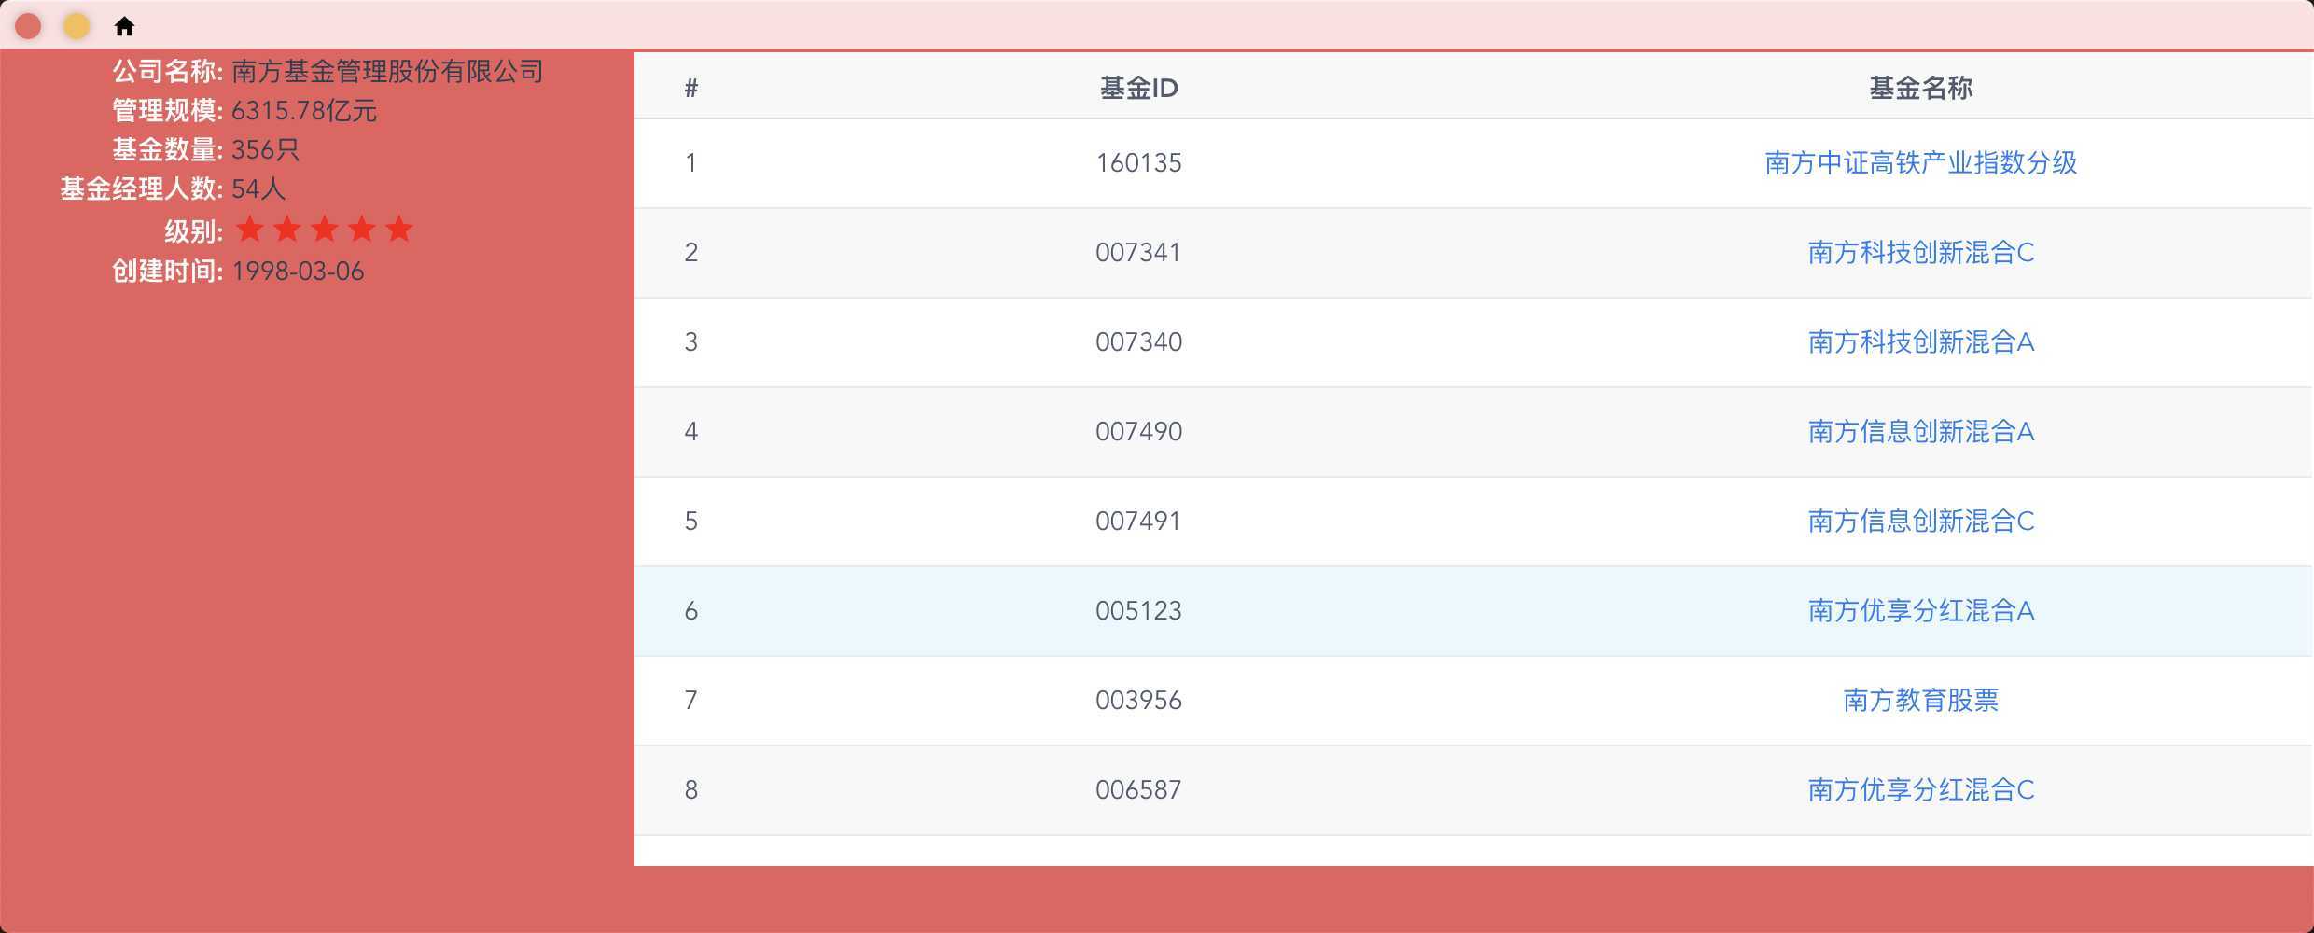Open fund 南方科技创新混合C
Viewport: 2314px width, 933px height.
point(1921,253)
